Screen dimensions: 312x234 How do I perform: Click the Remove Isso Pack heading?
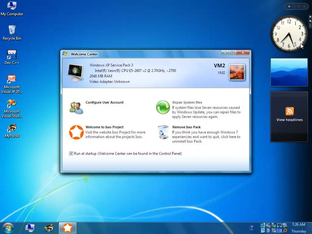click(x=186, y=127)
